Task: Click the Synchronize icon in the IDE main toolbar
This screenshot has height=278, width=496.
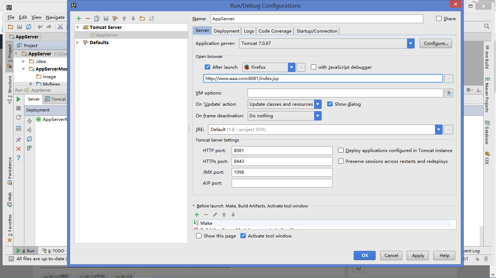Action: (28, 27)
